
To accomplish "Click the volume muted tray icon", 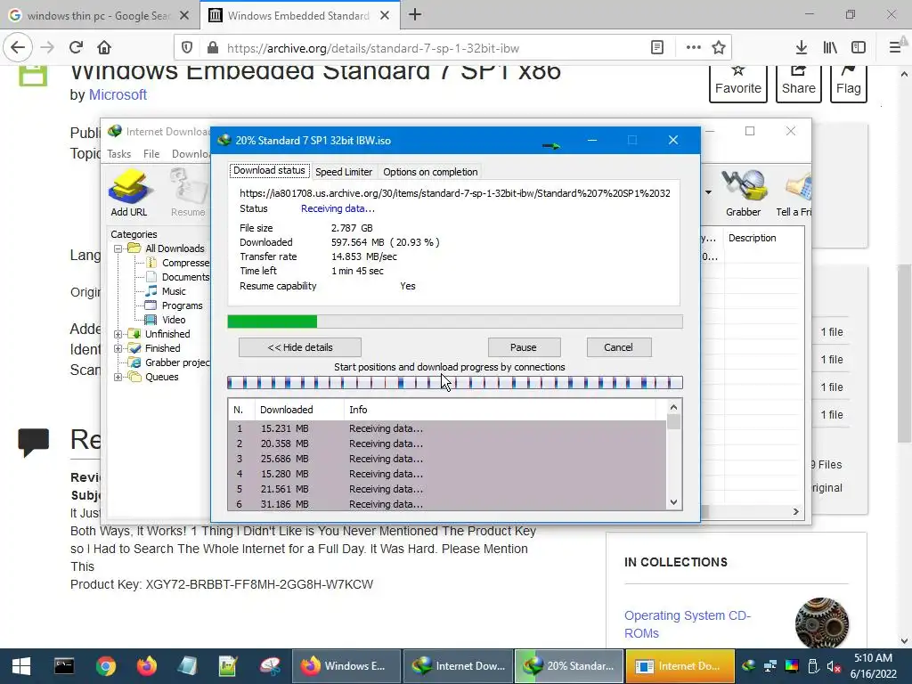I will (833, 666).
